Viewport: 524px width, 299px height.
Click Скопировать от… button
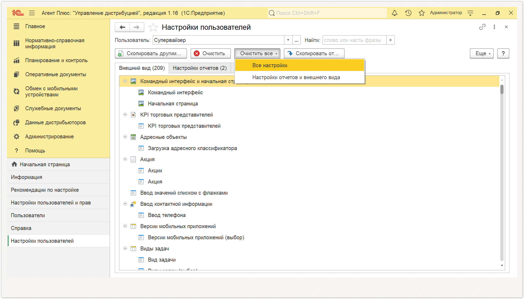point(314,53)
